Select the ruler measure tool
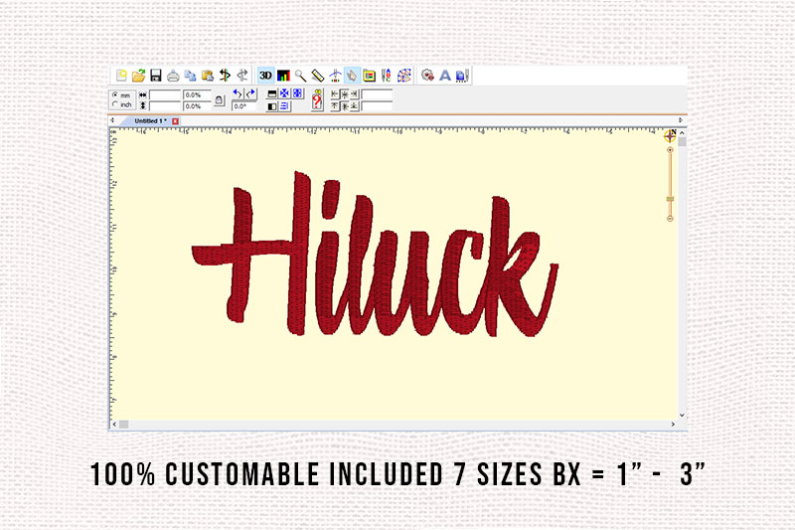The width and height of the screenshot is (795, 530). tap(318, 76)
